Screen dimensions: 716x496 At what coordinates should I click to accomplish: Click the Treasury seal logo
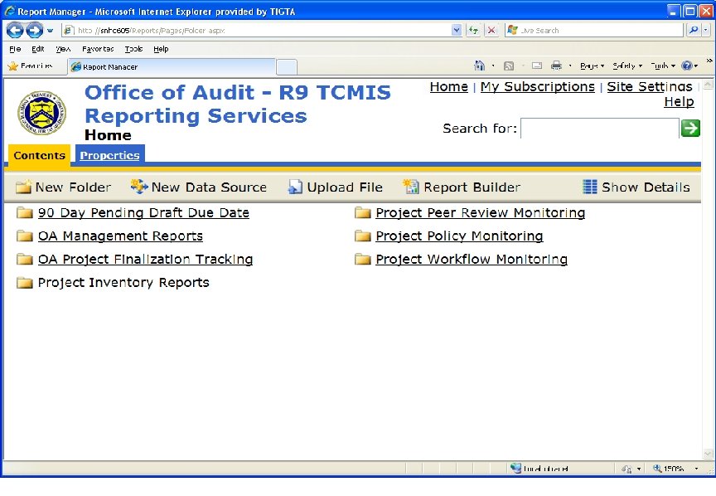pos(41,113)
